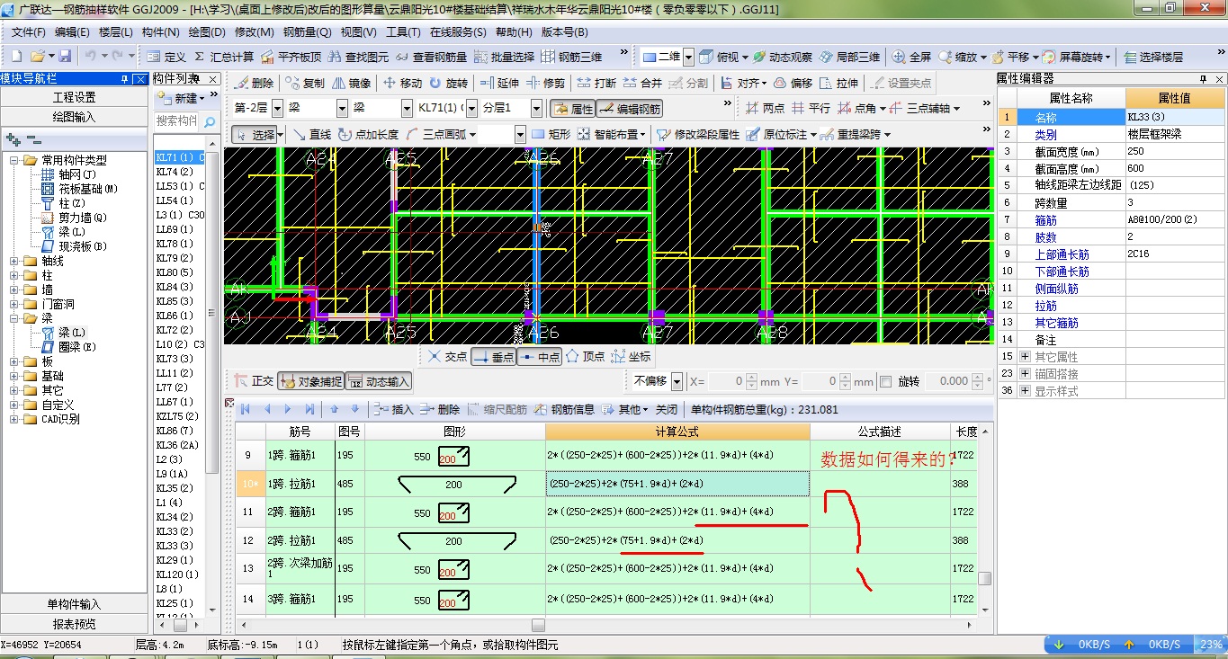Toggle 编辑钢筋 edit rebar button

[629, 109]
